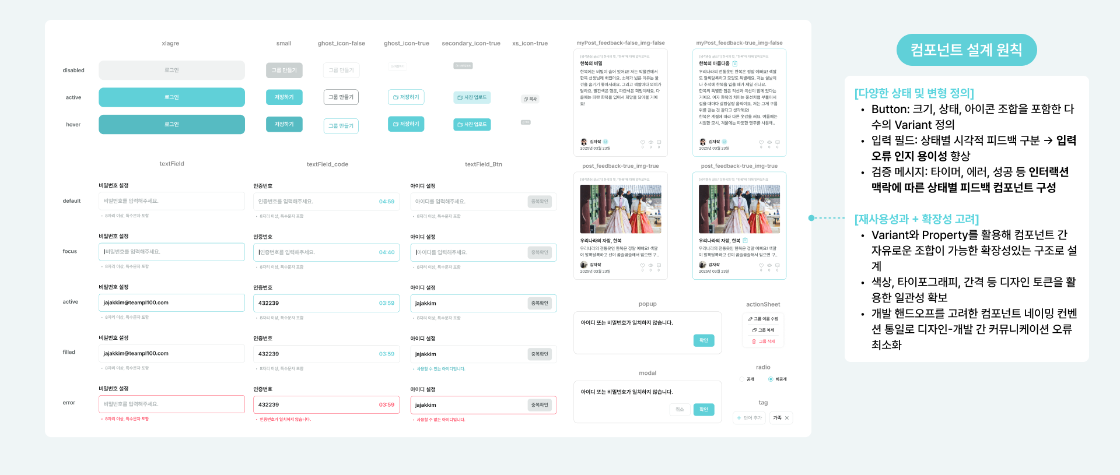1120x475 pixels.
Task: Click 확인 in the popup dialog
Action: click(703, 340)
